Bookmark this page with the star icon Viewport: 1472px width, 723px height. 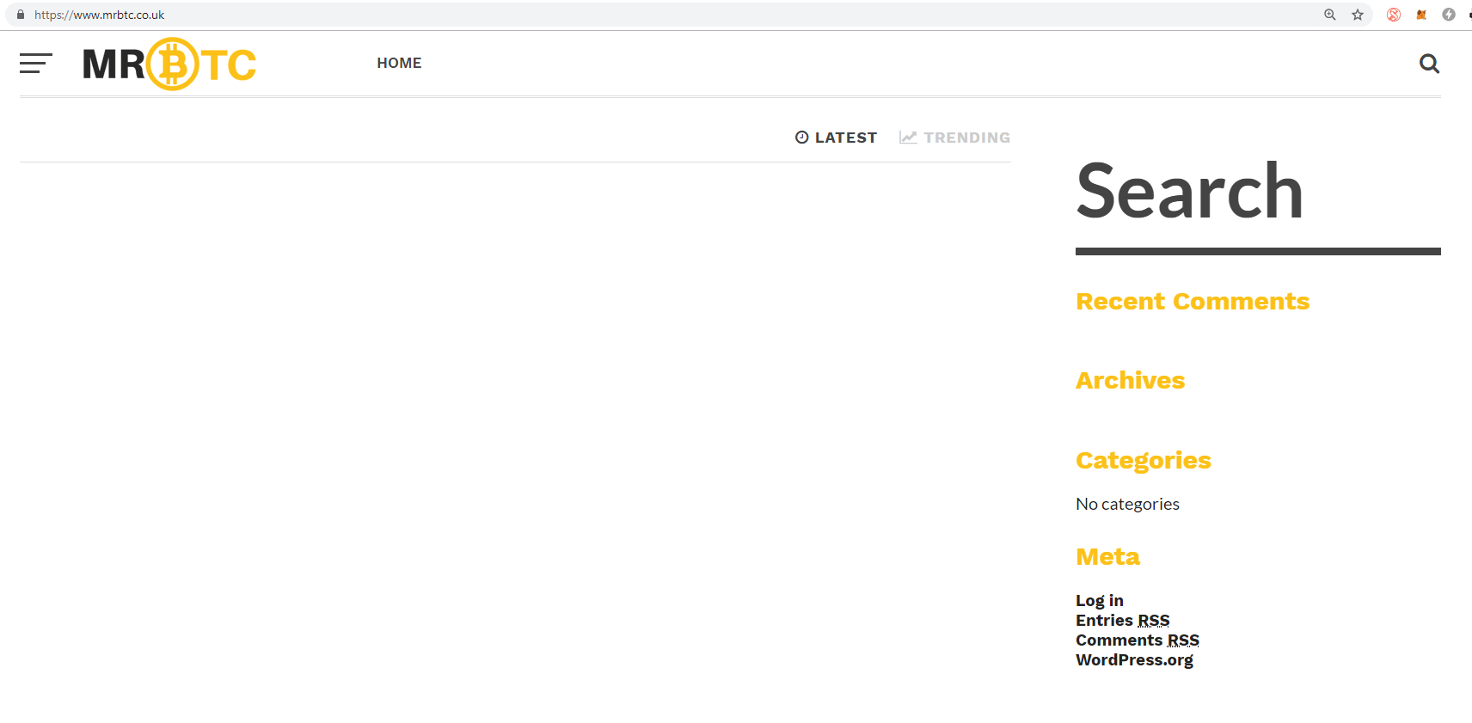[1358, 15]
